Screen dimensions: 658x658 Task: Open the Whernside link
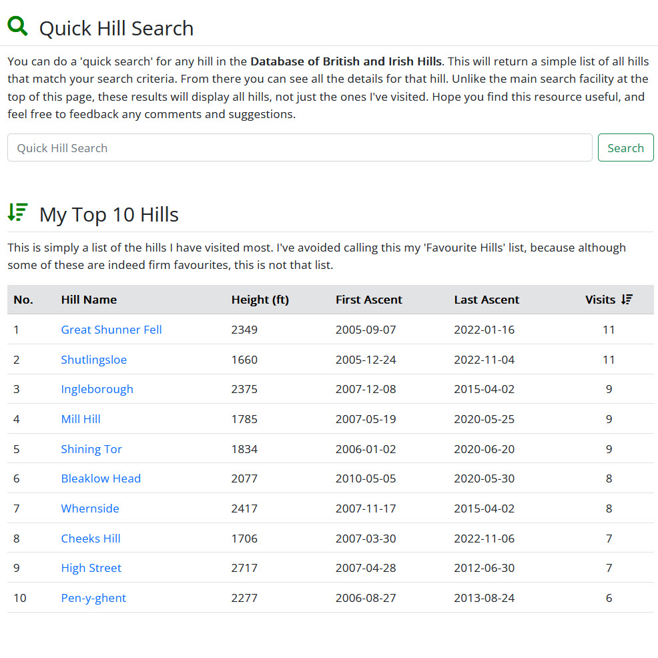point(90,509)
